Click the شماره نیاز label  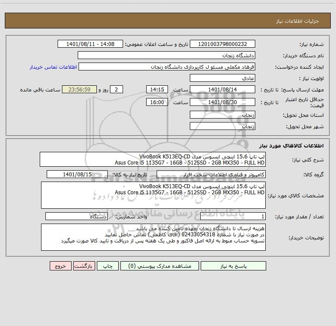(x=312, y=44)
